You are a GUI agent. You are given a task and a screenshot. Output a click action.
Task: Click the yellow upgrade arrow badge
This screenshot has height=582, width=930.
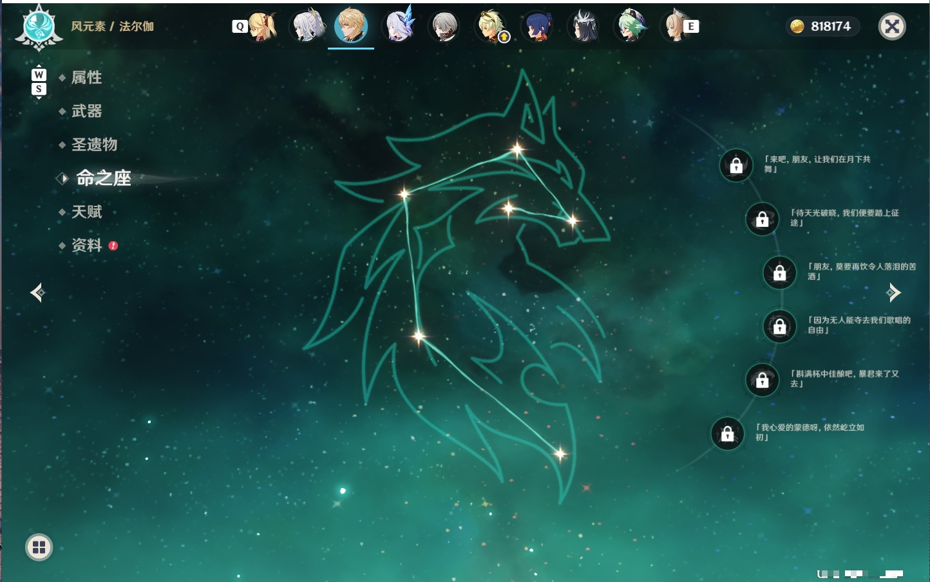[x=504, y=37]
